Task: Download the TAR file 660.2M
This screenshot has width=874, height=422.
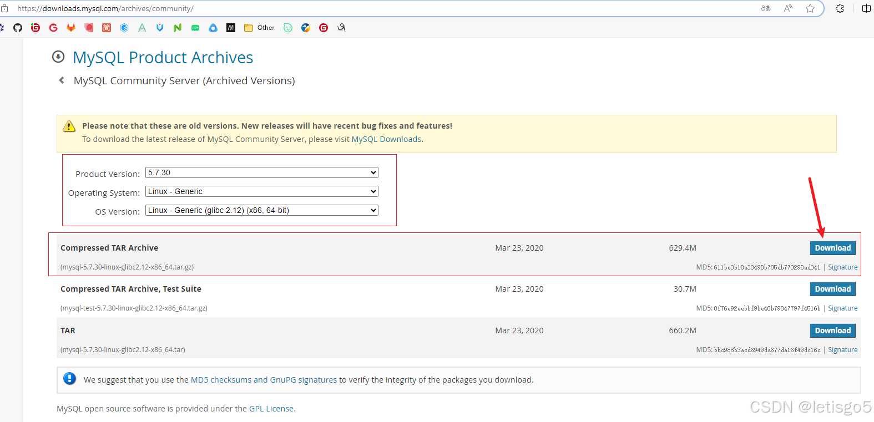Action: (832, 331)
